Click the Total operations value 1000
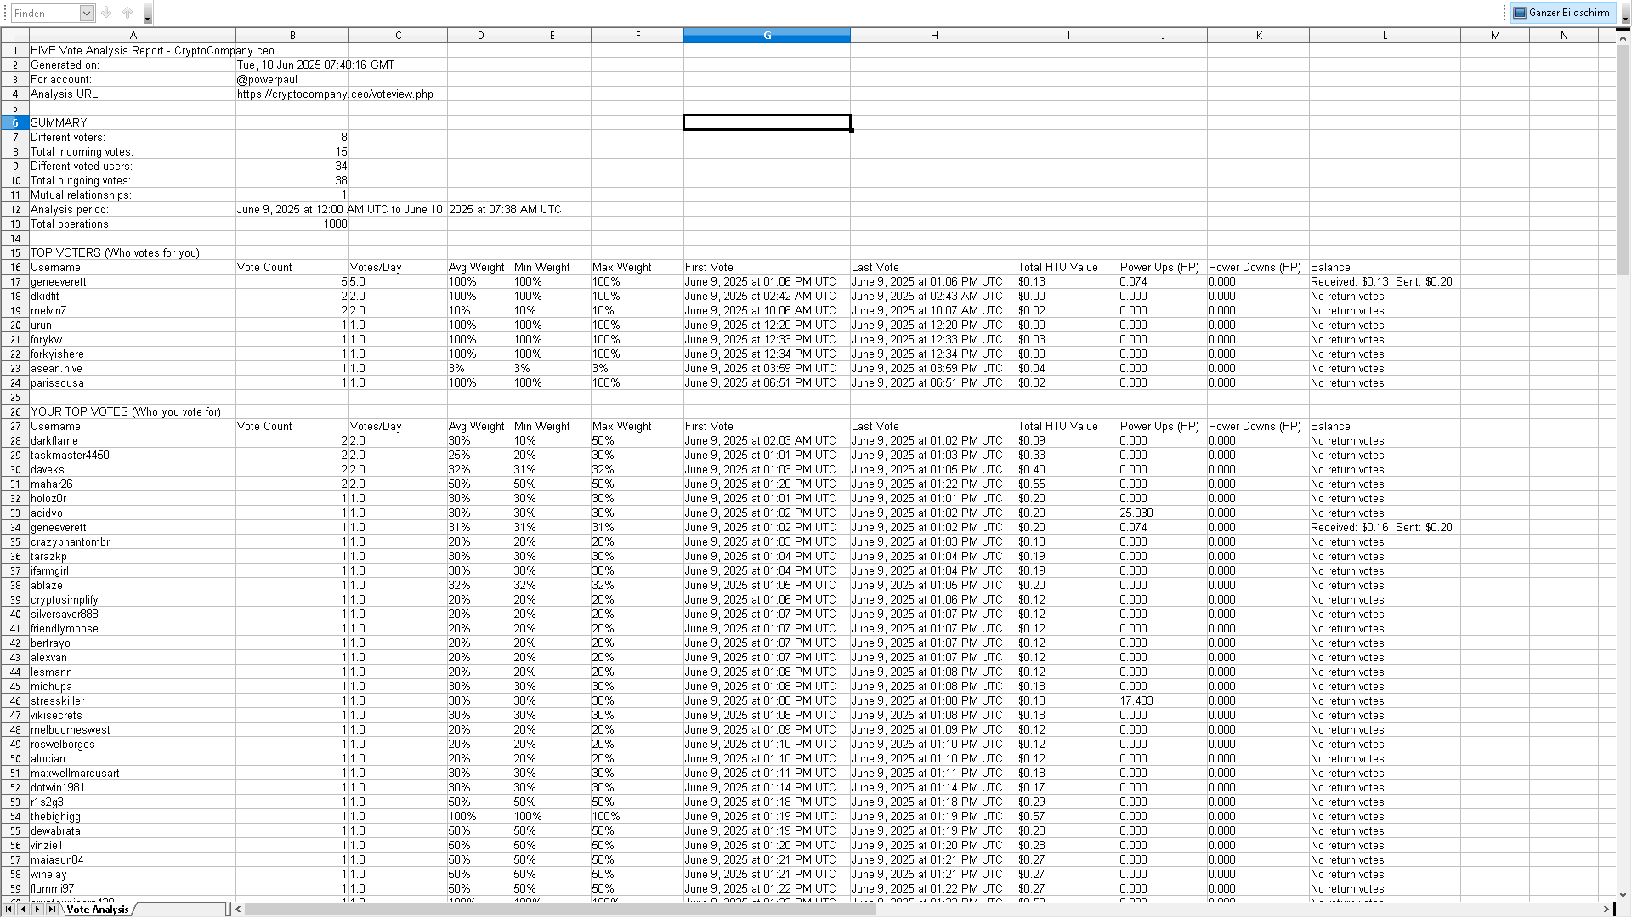This screenshot has width=1632, height=918. click(x=292, y=224)
